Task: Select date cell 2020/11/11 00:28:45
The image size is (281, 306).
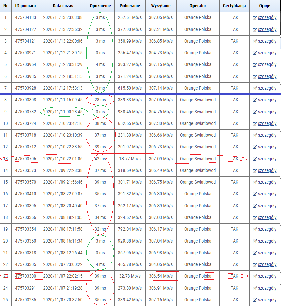Action: tap(63, 112)
